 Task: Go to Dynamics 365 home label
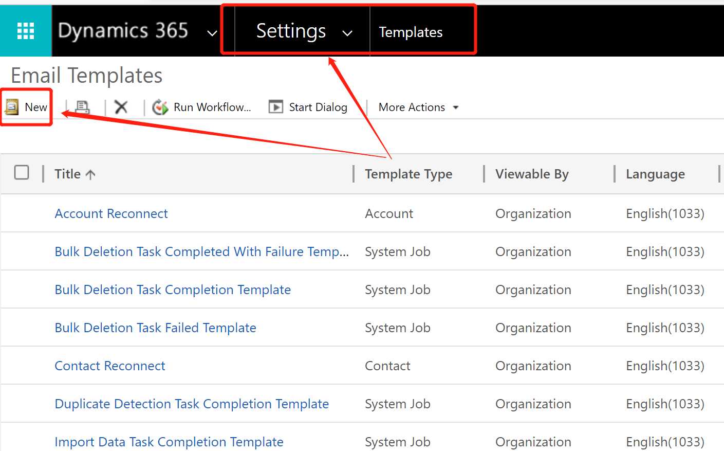coord(123,31)
